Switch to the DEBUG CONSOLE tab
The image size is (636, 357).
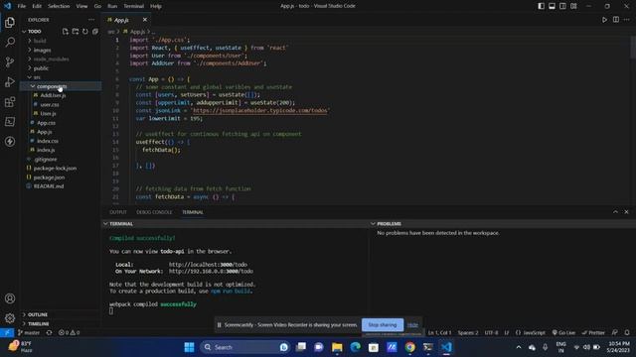pyautogui.click(x=154, y=212)
